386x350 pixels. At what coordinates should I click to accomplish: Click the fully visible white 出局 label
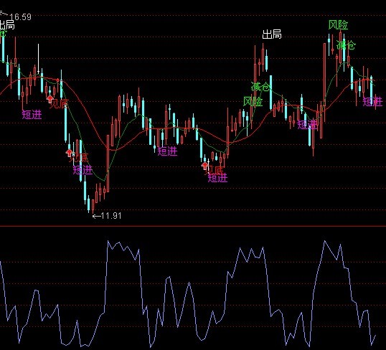pyautogui.click(x=272, y=34)
